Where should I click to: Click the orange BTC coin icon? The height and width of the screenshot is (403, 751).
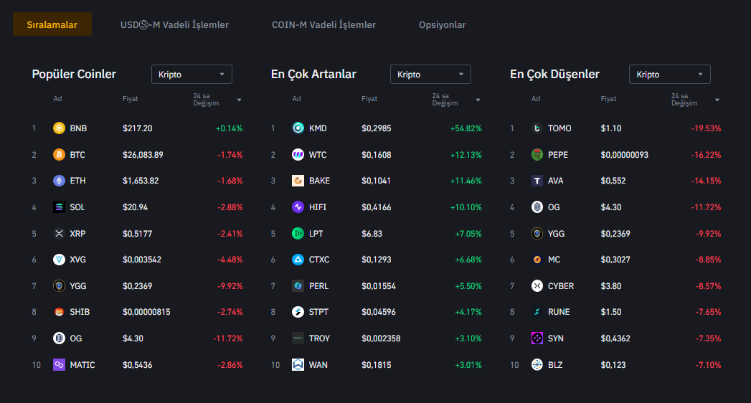[x=59, y=154]
